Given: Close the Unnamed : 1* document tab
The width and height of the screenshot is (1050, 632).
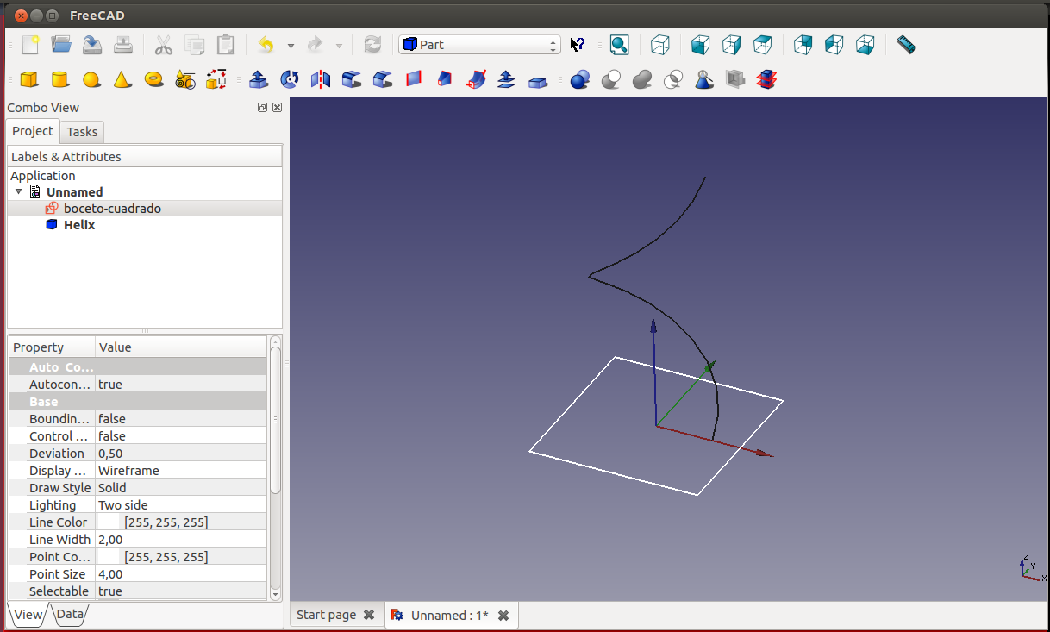Looking at the screenshot, I should point(503,616).
